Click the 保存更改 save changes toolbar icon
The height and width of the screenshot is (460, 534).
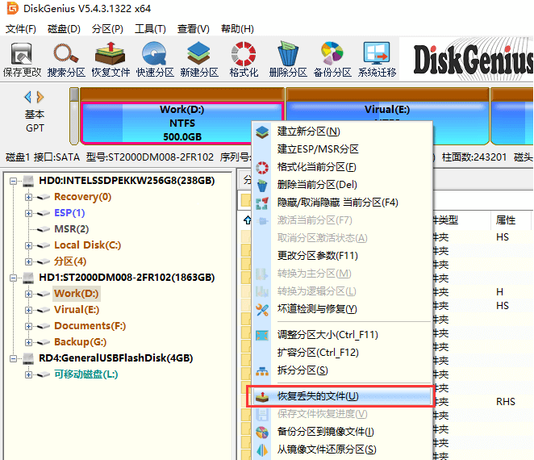coord(22,60)
